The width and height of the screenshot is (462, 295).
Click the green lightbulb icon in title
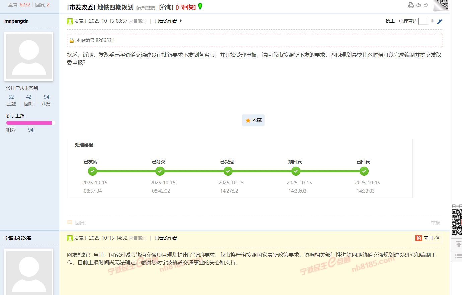[200, 6]
